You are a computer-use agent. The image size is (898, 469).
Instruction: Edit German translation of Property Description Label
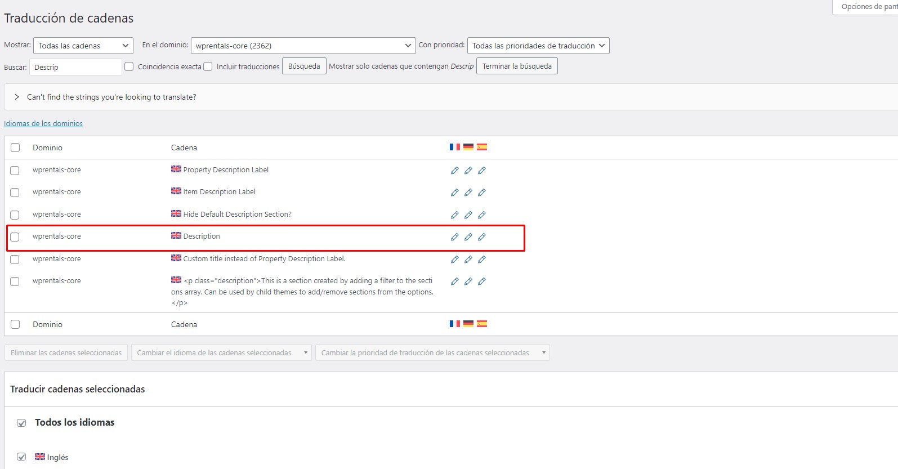(x=468, y=171)
